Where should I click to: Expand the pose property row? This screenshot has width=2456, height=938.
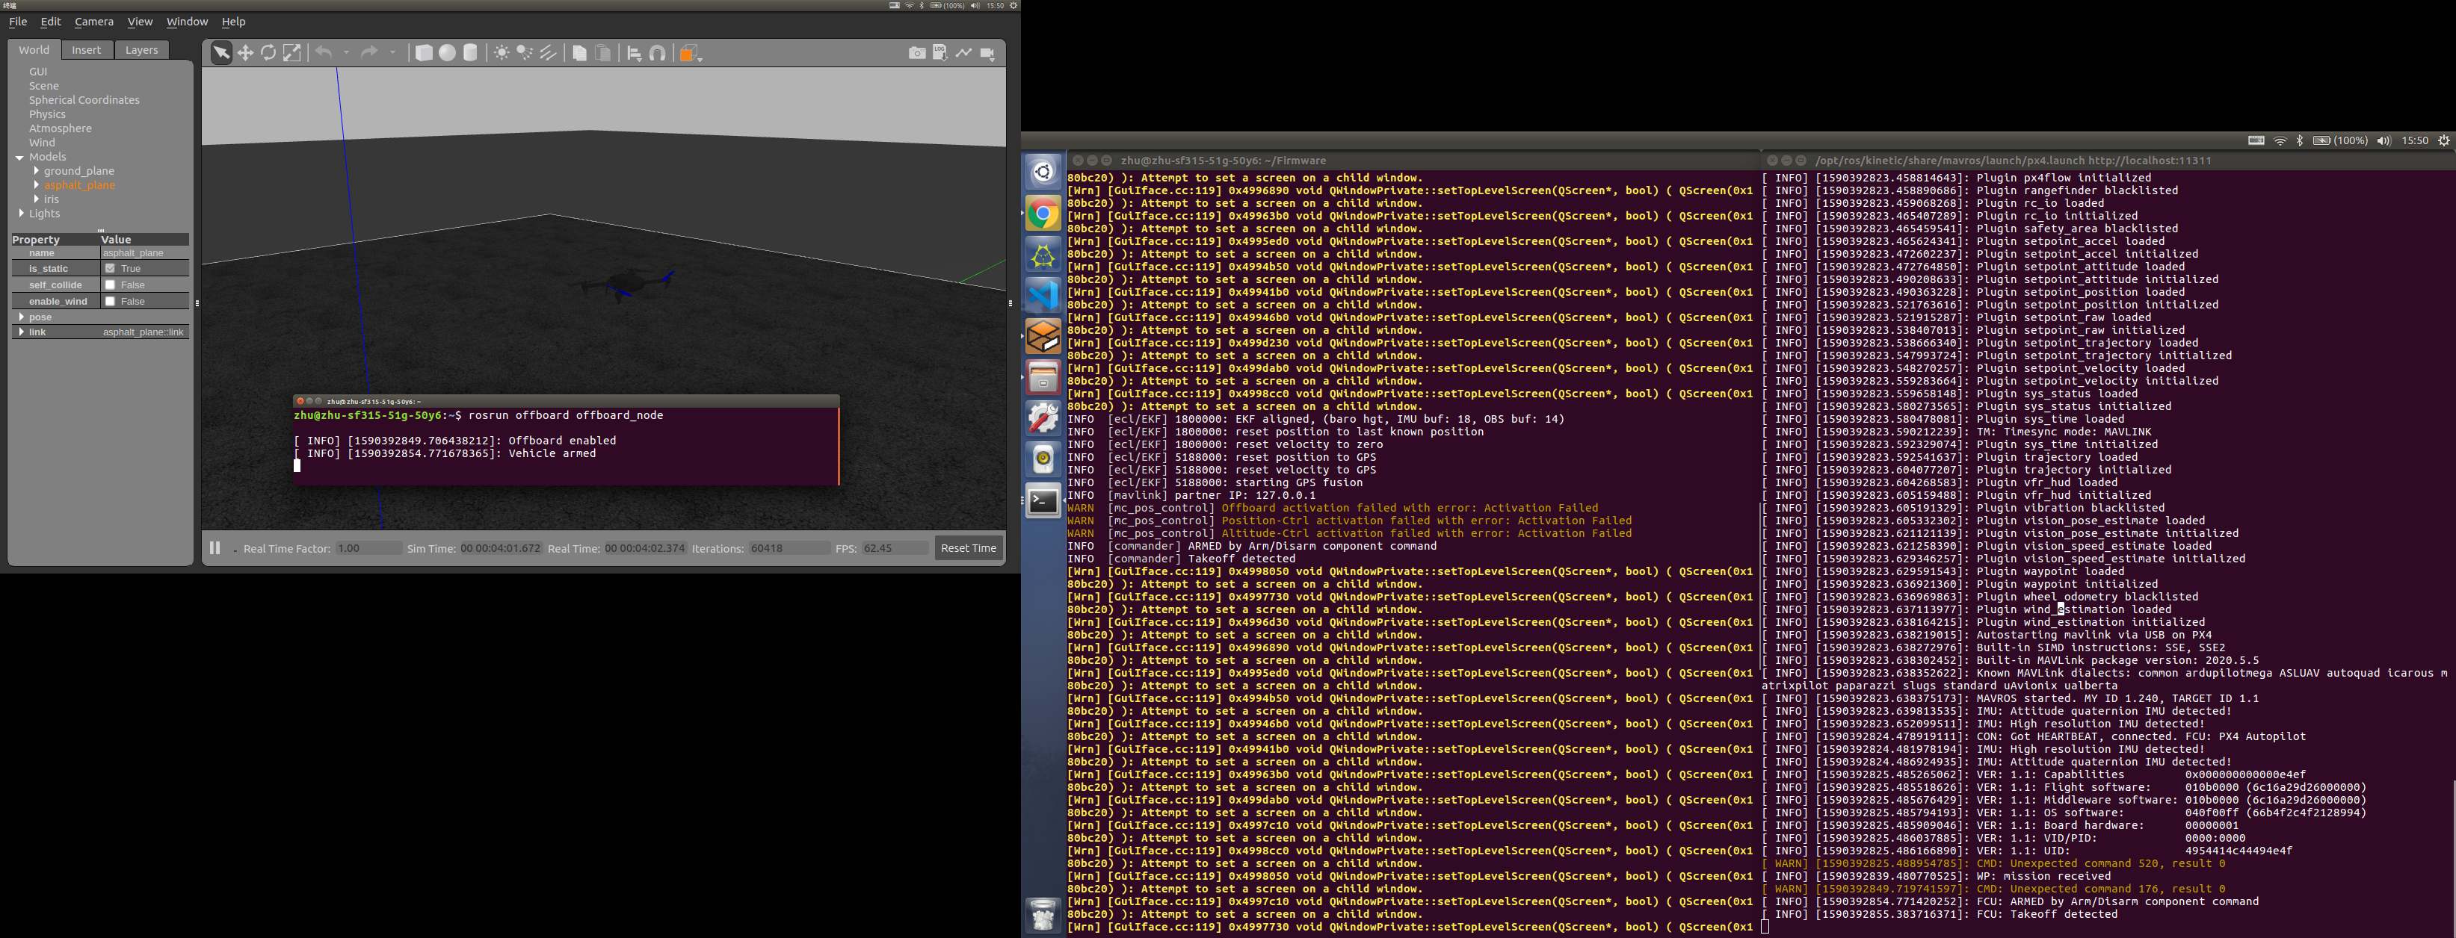click(21, 316)
